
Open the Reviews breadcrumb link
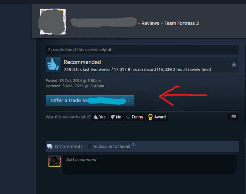(x=150, y=23)
